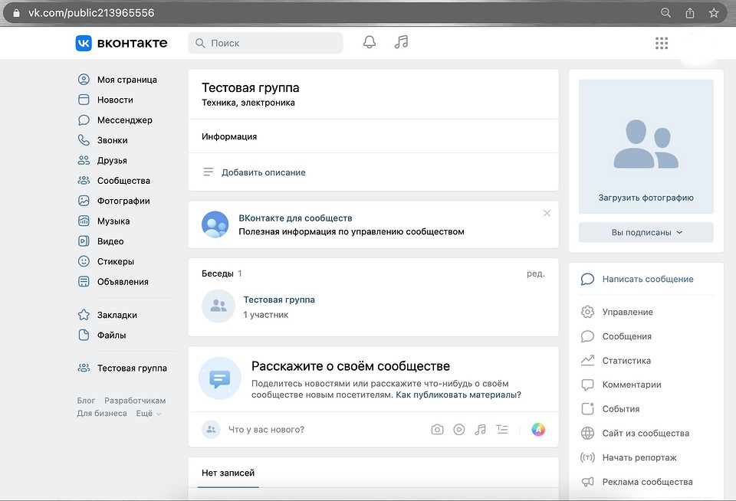Click the Поиск search field
The height and width of the screenshot is (501, 736).
(x=266, y=43)
